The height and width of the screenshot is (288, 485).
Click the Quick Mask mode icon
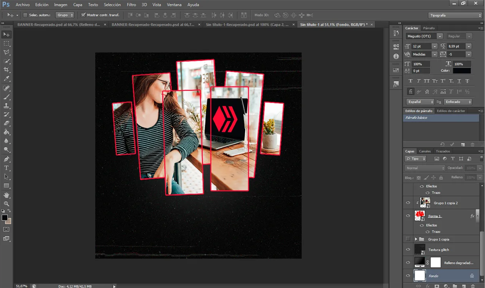click(7, 229)
